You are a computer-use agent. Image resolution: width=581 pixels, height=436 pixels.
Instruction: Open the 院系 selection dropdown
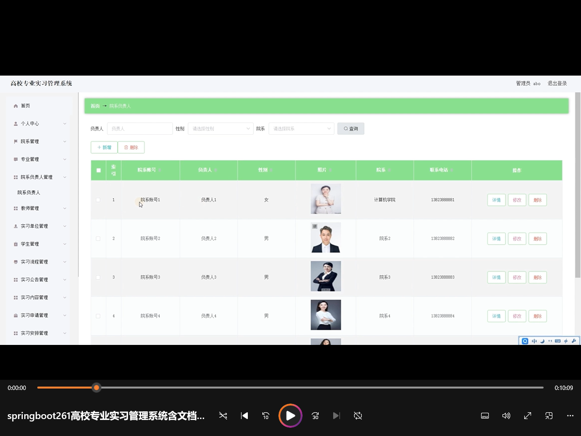[x=301, y=128]
